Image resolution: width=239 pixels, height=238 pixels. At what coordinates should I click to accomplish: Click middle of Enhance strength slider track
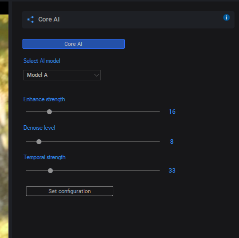(93, 112)
